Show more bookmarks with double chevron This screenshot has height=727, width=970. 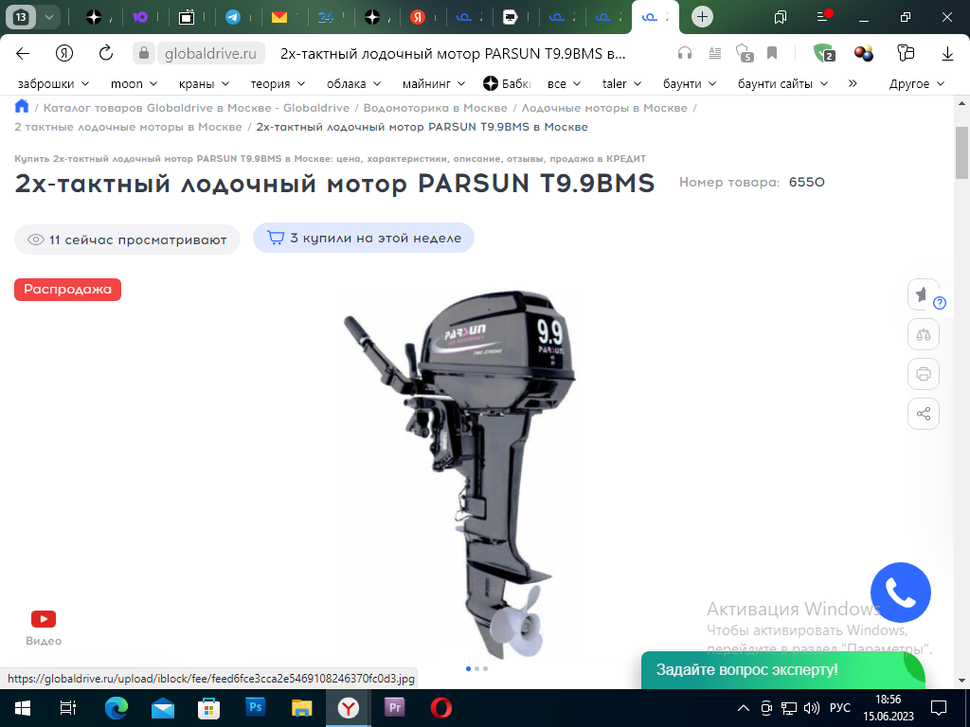[x=853, y=83]
